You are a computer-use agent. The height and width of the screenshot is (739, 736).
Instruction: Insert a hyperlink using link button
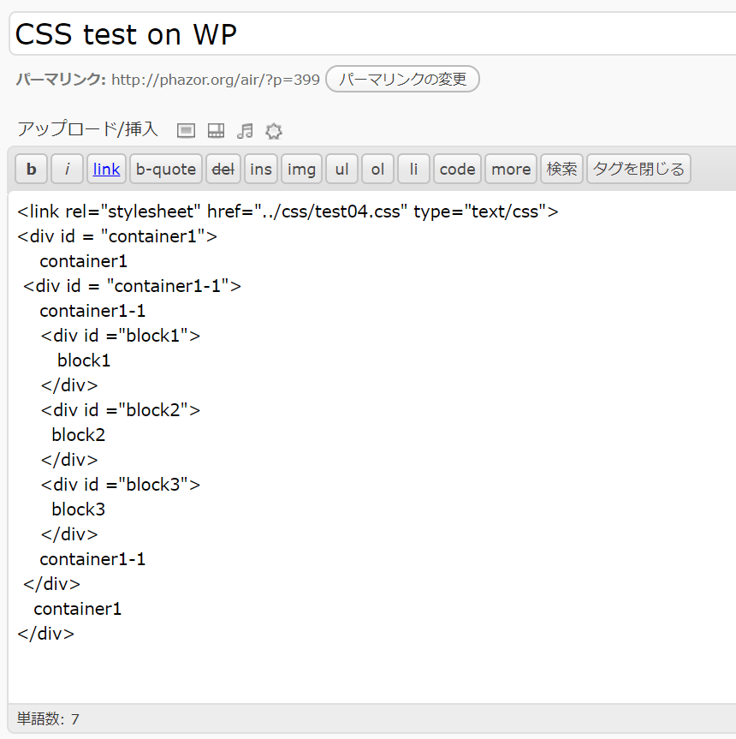[106, 169]
